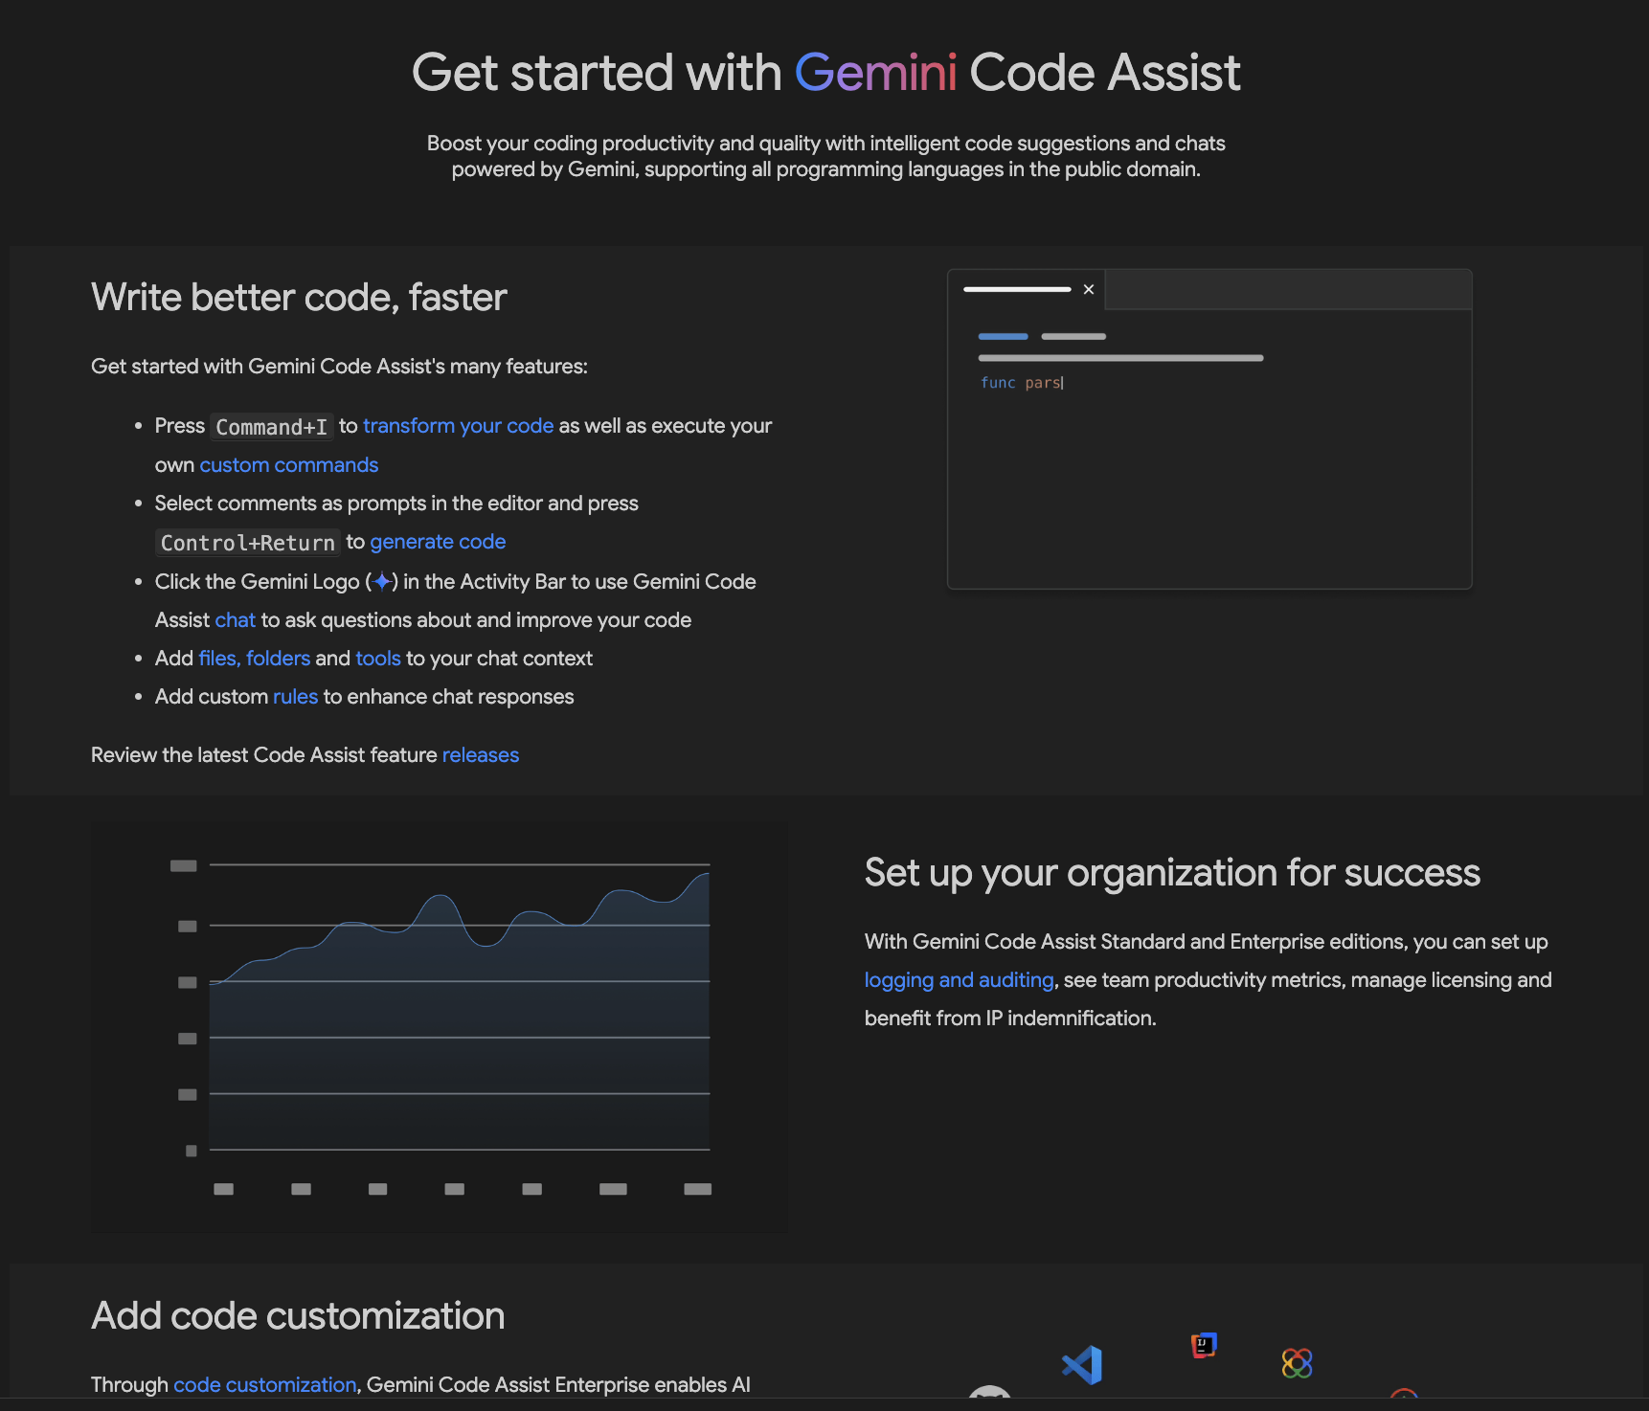The height and width of the screenshot is (1411, 1649).
Task: Click the 'Write better code, faster' heading
Action: pyautogui.click(x=299, y=298)
